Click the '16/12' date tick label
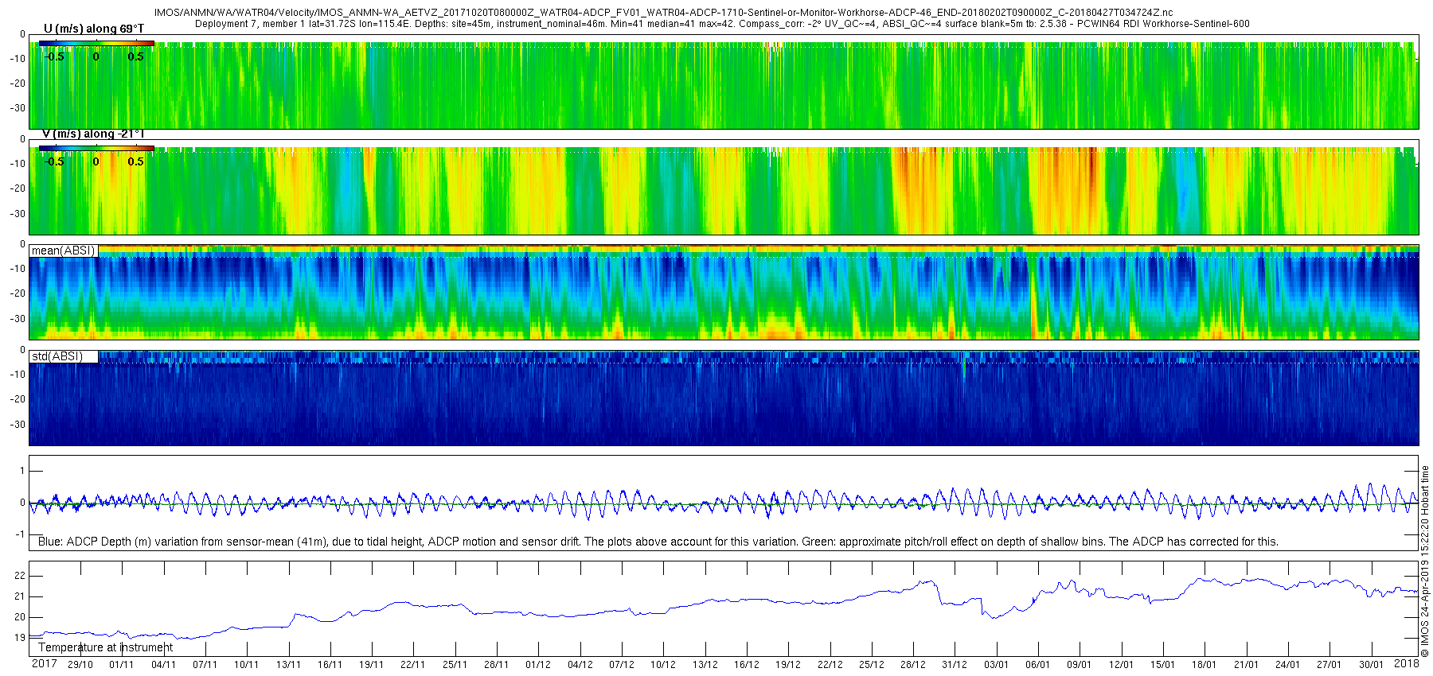Viewport: 1433px width, 676px height. coord(746,665)
